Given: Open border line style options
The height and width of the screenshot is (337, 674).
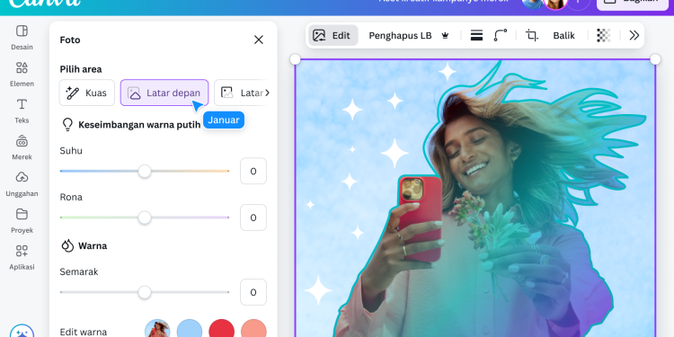Looking at the screenshot, I should point(476,35).
